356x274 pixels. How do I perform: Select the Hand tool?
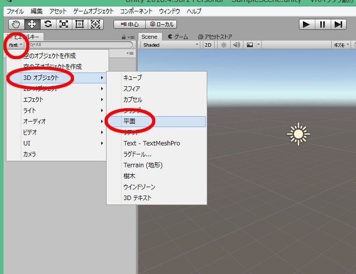(x=16, y=24)
